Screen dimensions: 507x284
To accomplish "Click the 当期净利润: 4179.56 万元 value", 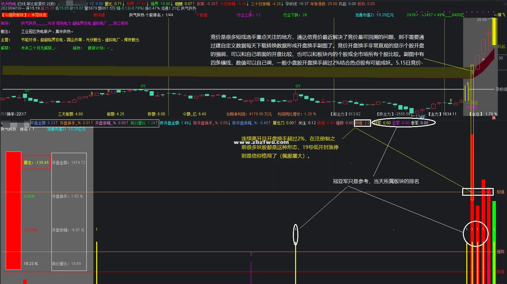I will tap(249, 114).
